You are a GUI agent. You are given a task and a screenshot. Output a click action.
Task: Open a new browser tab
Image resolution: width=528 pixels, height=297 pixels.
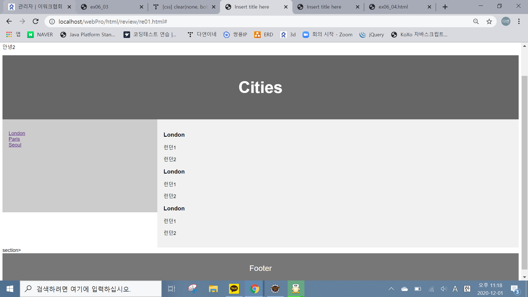445,7
